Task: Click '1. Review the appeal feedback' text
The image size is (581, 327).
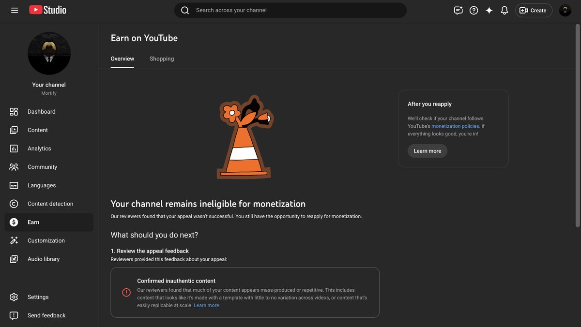Action: click(150, 251)
